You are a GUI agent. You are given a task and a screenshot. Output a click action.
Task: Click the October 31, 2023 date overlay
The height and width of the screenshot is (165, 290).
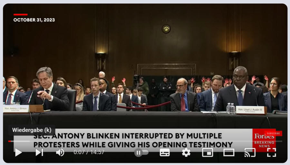coord(34,20)
